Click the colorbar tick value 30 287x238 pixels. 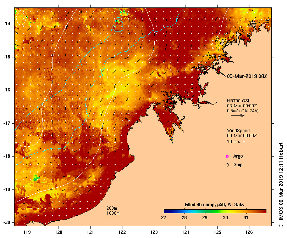point(225,218)
